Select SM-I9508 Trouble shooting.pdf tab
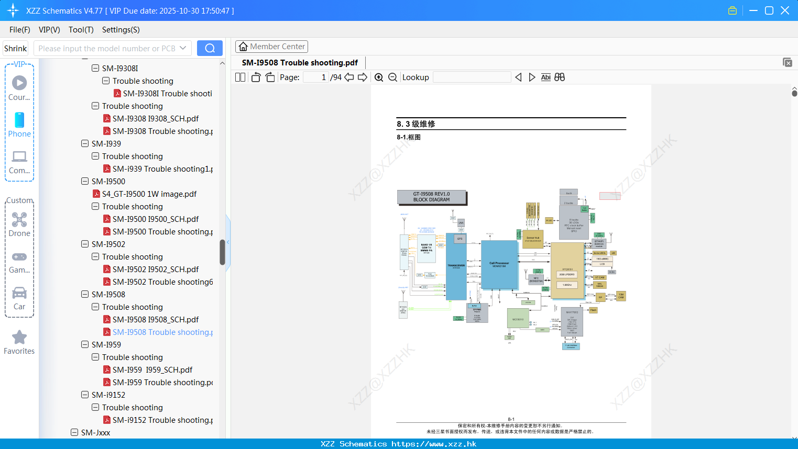The height and width of the screenshot is (449, 798). tap(300, 62)
